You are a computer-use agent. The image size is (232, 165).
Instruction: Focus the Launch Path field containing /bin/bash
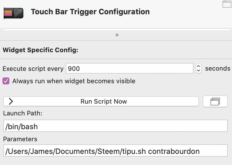[115, 126]
